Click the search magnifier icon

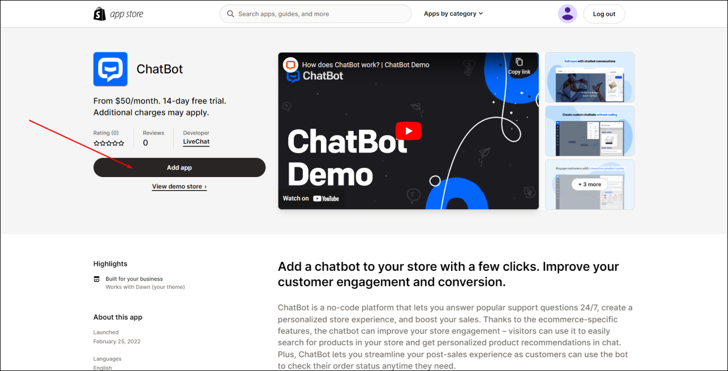click(230, 14)
